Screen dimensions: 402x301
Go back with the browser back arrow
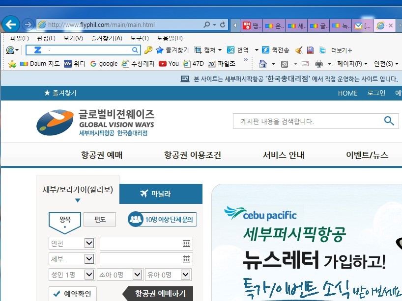pos(11,25)
